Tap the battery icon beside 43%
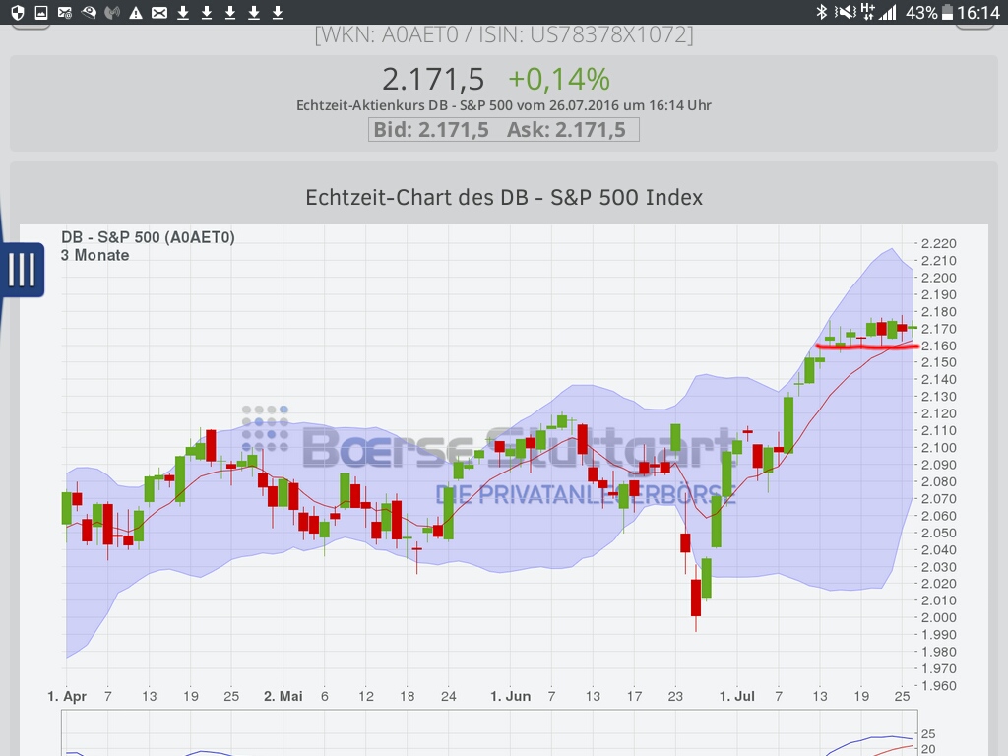Viewport: 1008px width, 756px height. point(948,12)
